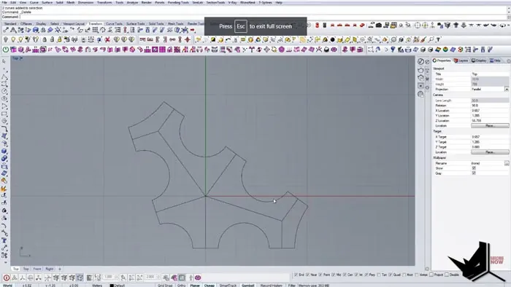Add a viewport tab with the plus button
This screenshot has height=287, width=511.
(x=60, y=269)
